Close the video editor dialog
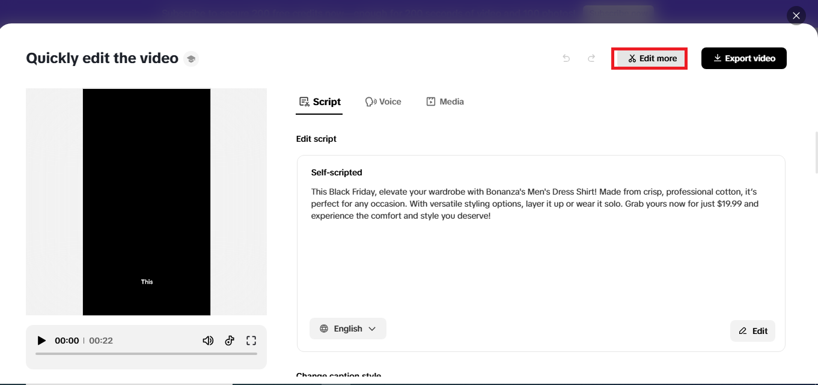 [796, 15]
